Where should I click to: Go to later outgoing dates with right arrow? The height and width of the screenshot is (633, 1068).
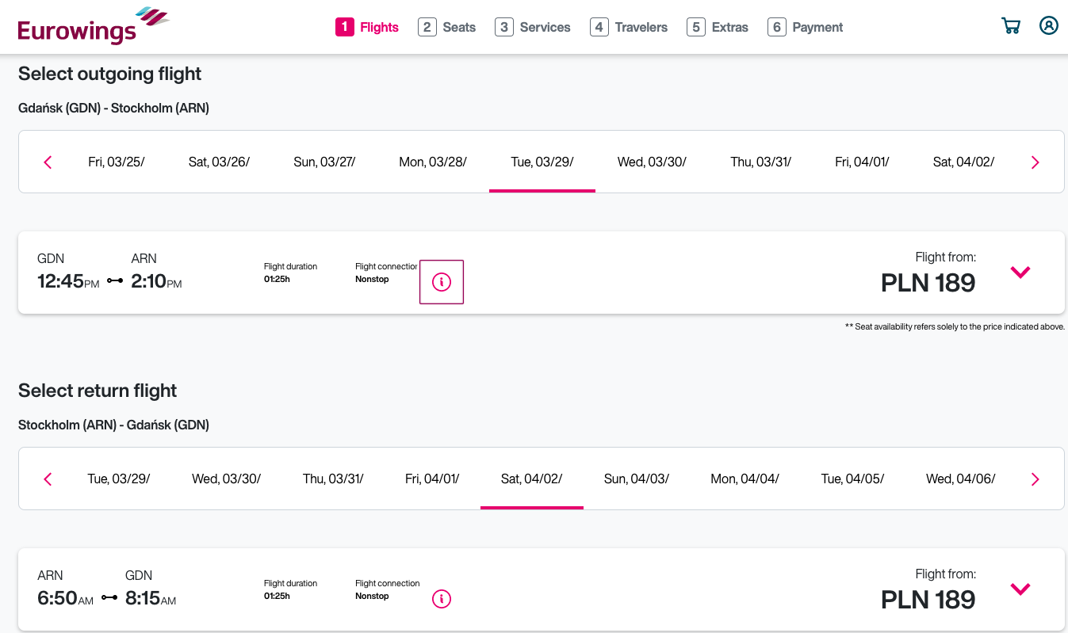tap(1035, 162)
